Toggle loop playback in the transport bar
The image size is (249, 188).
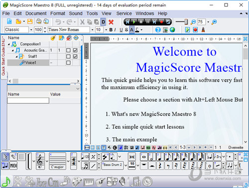click(x=168, y=22)
